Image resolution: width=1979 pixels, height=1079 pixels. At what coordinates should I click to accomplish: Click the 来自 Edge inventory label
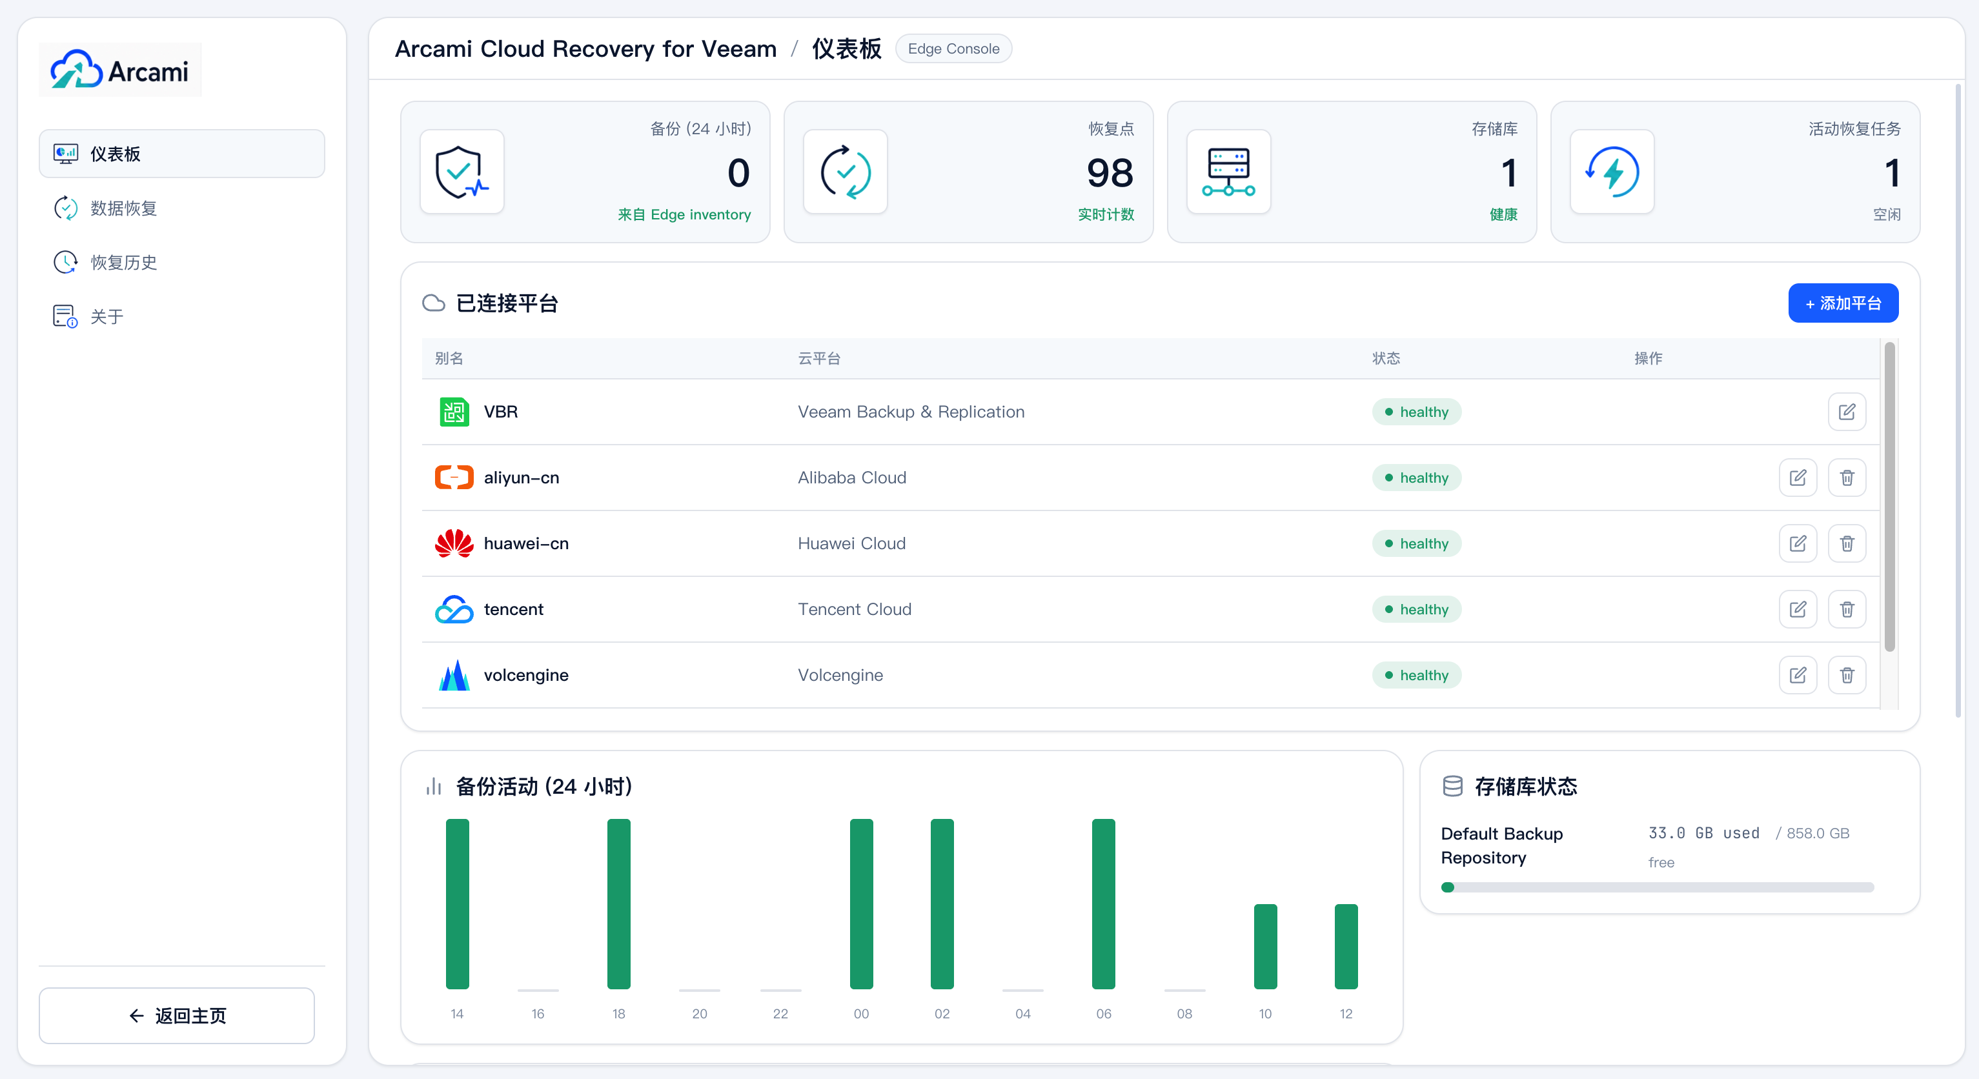pyautogui.click(x=684, y=214)
